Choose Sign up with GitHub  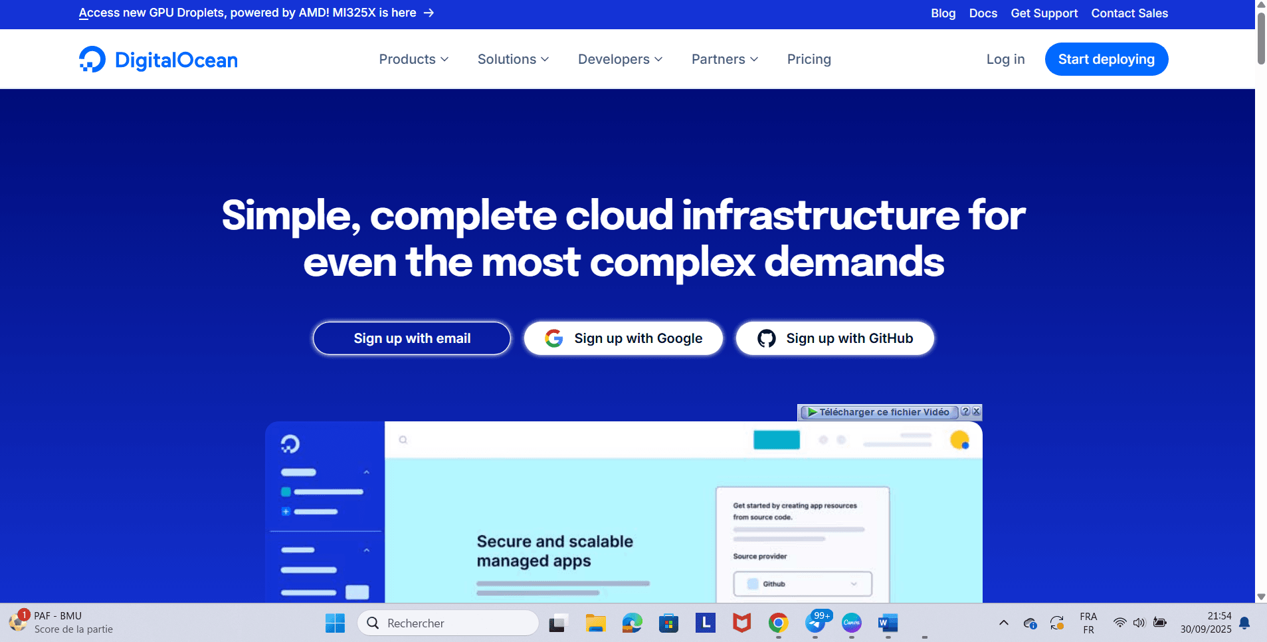pos(834,338)
